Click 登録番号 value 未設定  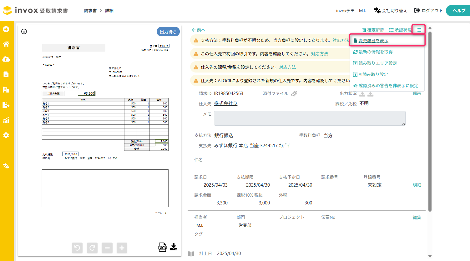pyautogui.click(x=375, y=185)
